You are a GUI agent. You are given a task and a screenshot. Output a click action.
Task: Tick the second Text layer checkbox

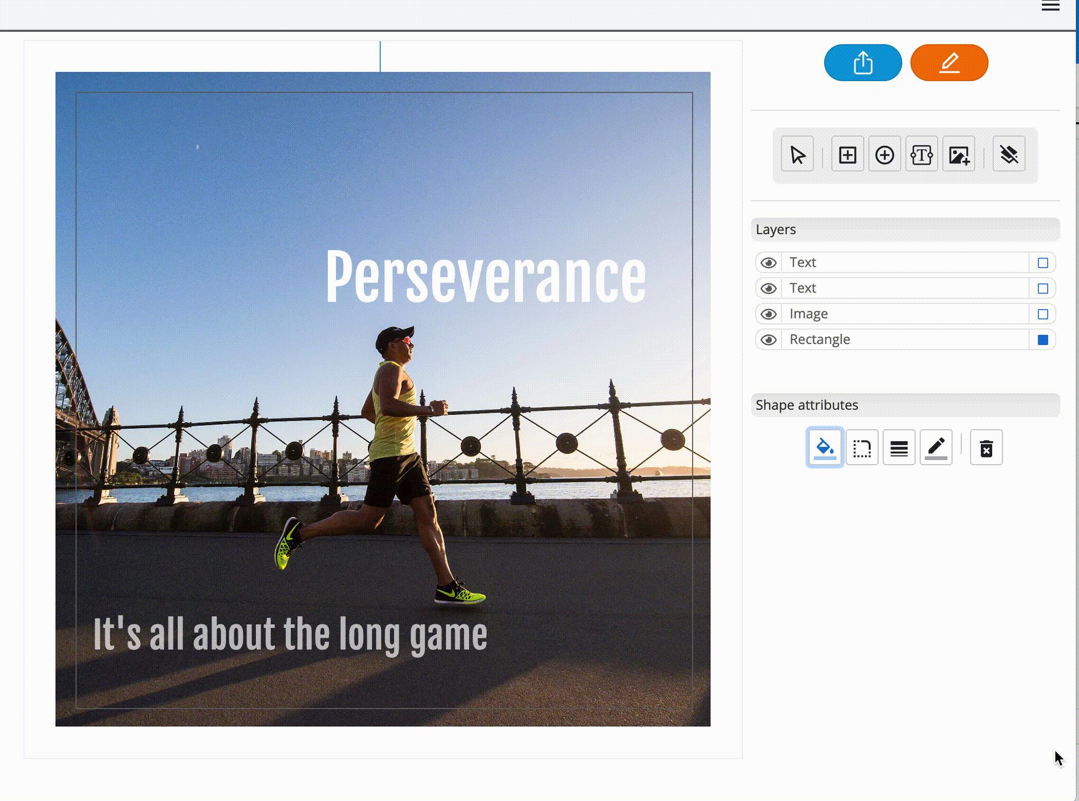tap(1043, 289)
